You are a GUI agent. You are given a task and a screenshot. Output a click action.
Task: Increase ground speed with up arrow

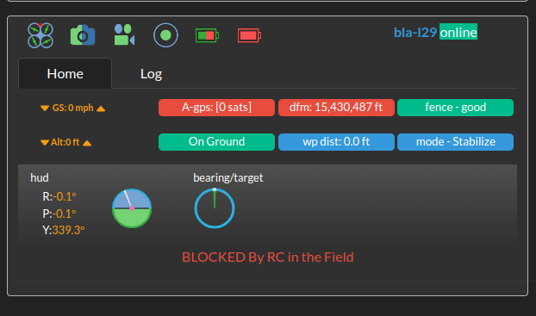point(101,108)
